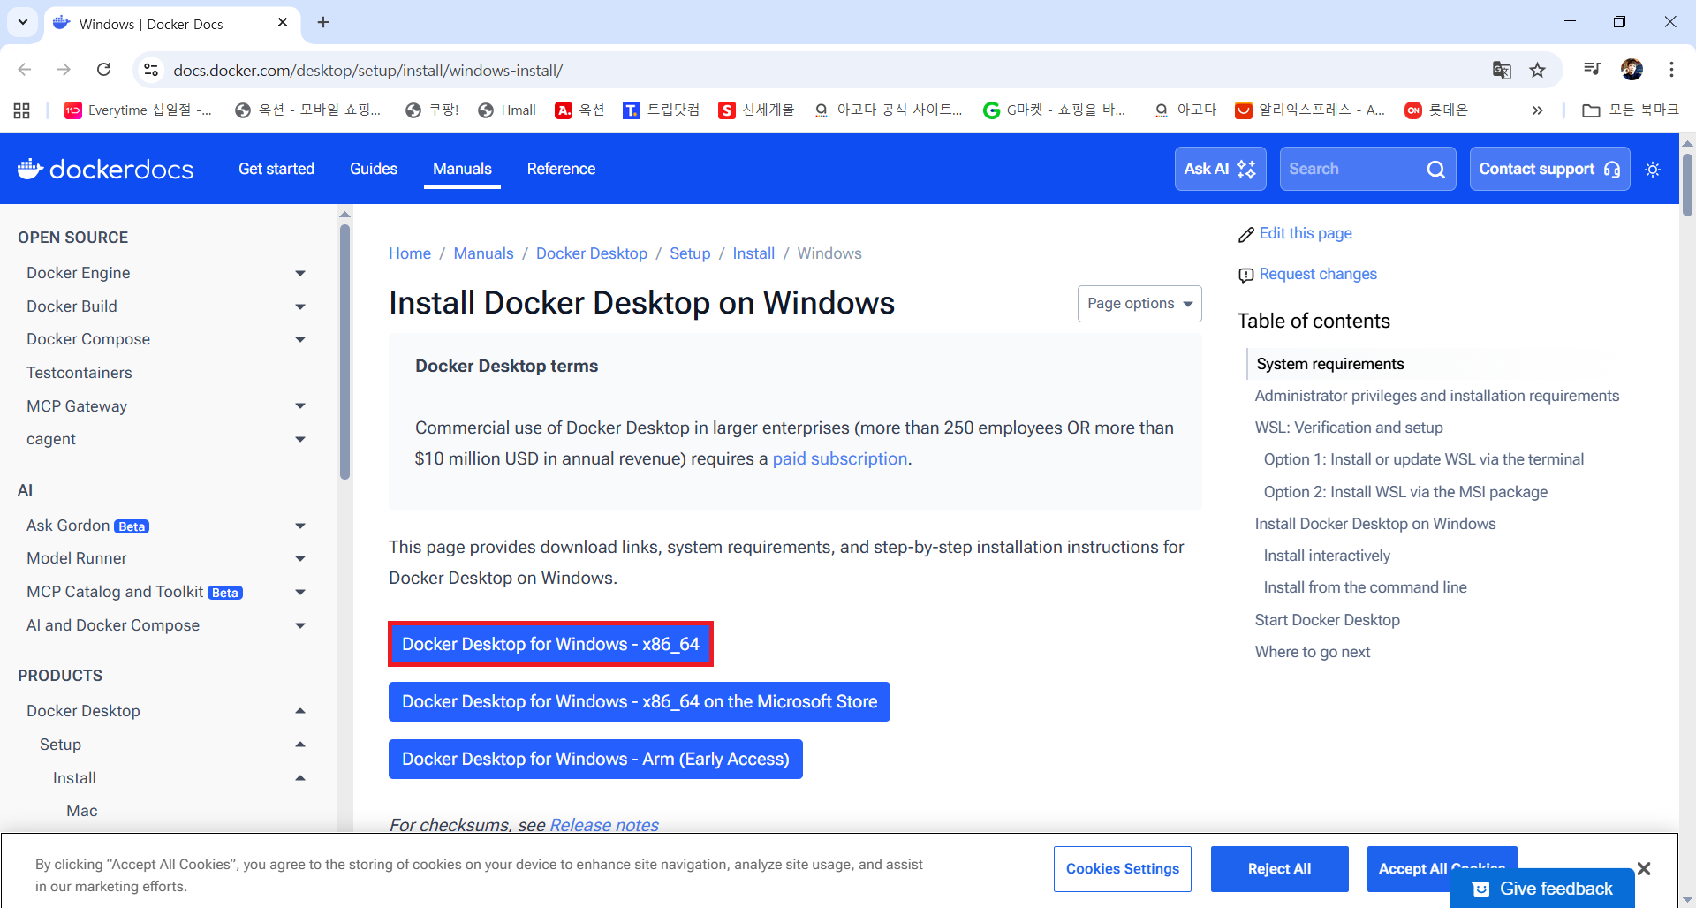Click the browser back arrow
Screen dimensions: 1696x908
coord(25,70)
